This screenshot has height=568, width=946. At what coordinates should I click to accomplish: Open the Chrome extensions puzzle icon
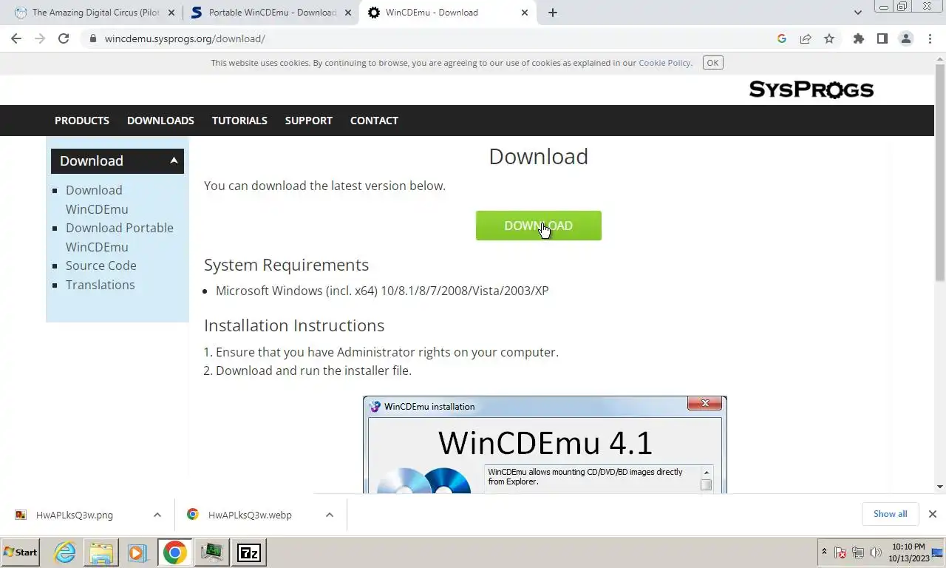click(858, 38)
